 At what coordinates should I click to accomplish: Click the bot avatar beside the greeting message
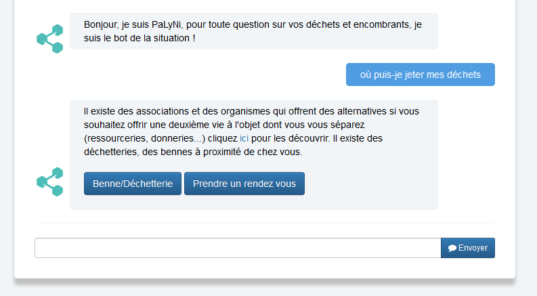[49, 39]
